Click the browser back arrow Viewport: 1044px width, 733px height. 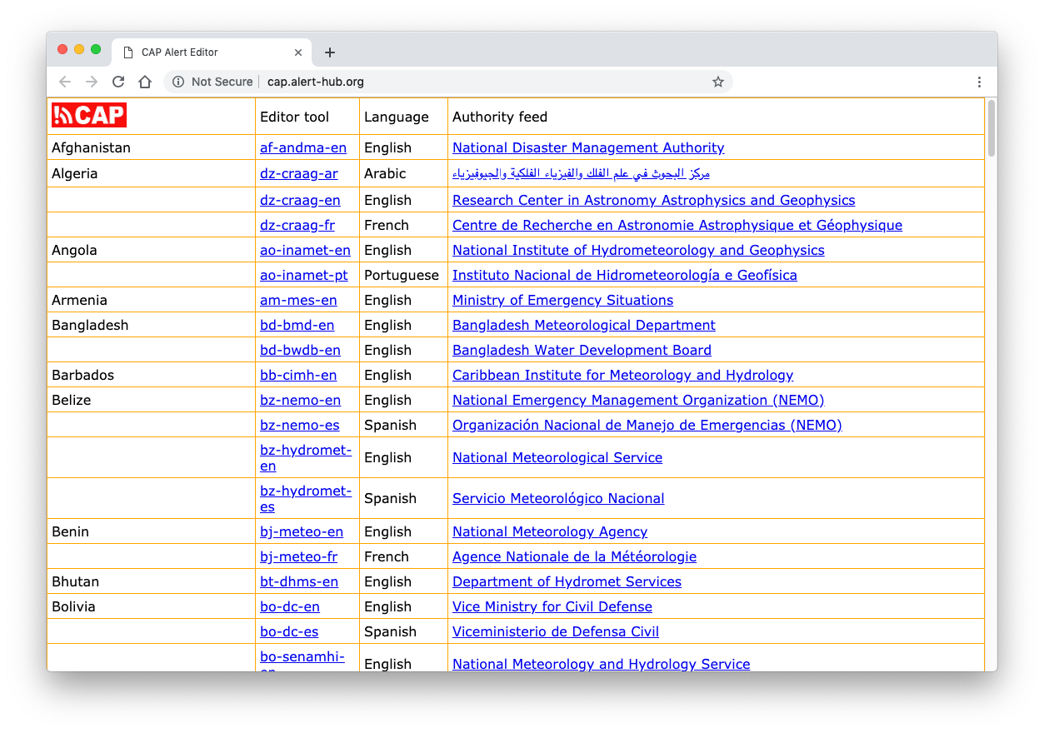(65, 82)
